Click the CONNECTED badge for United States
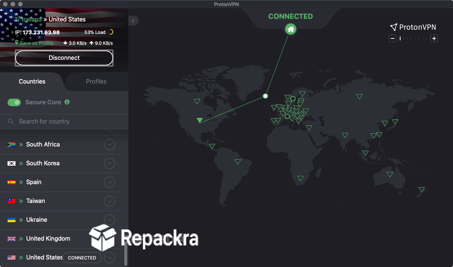 coord(82,258)
